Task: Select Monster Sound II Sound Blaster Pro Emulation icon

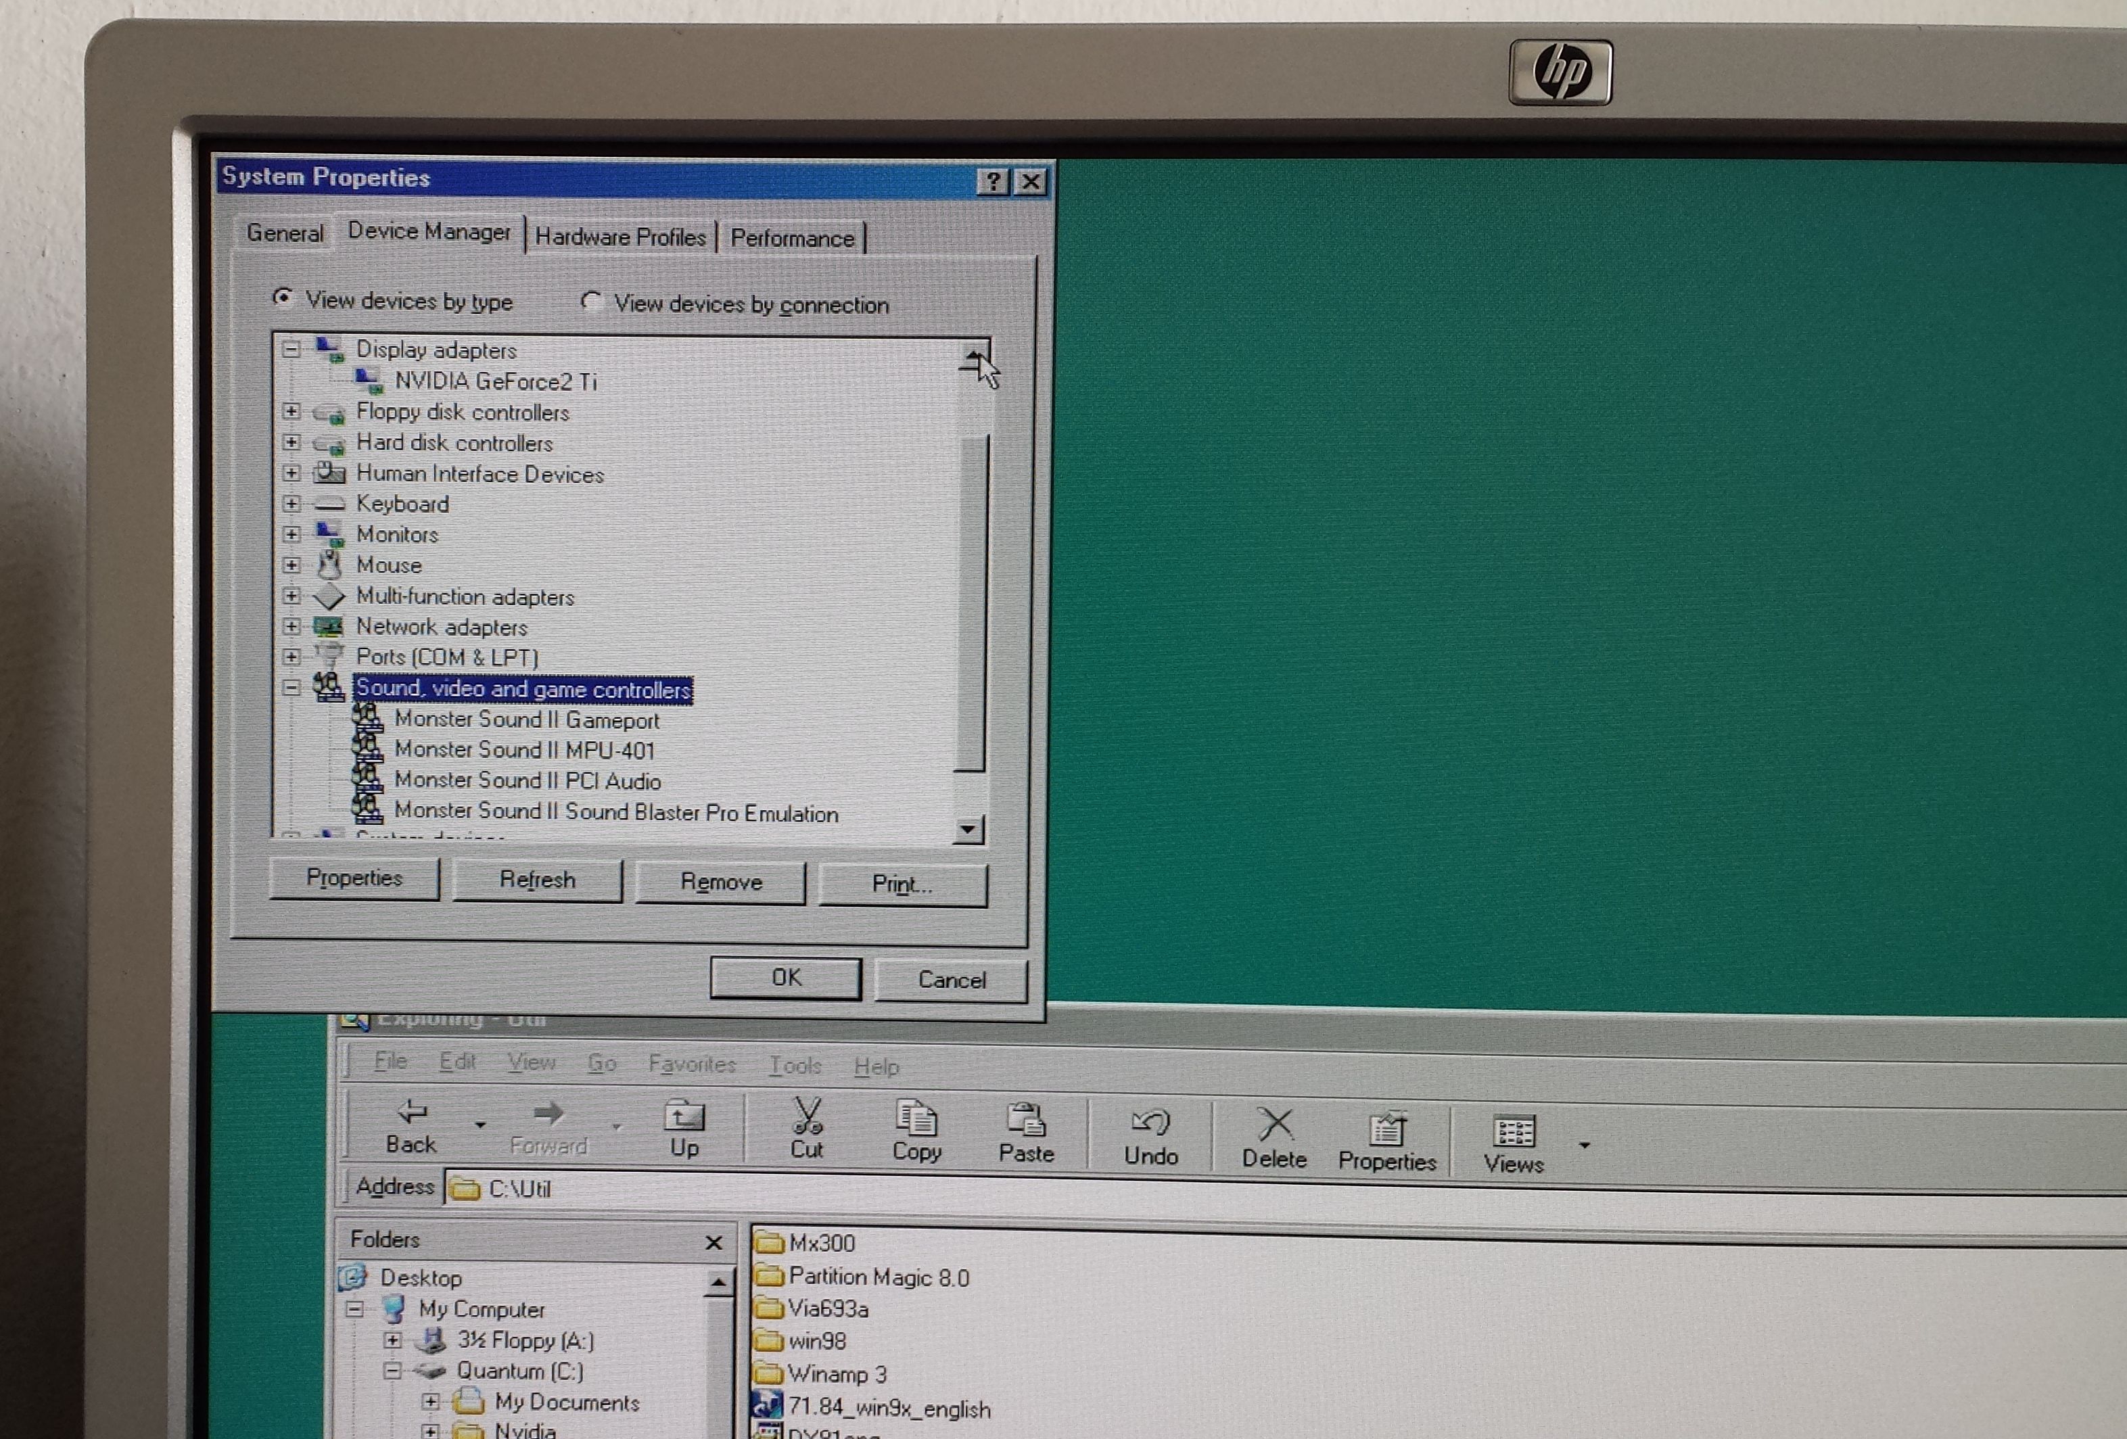Action: 368,809
